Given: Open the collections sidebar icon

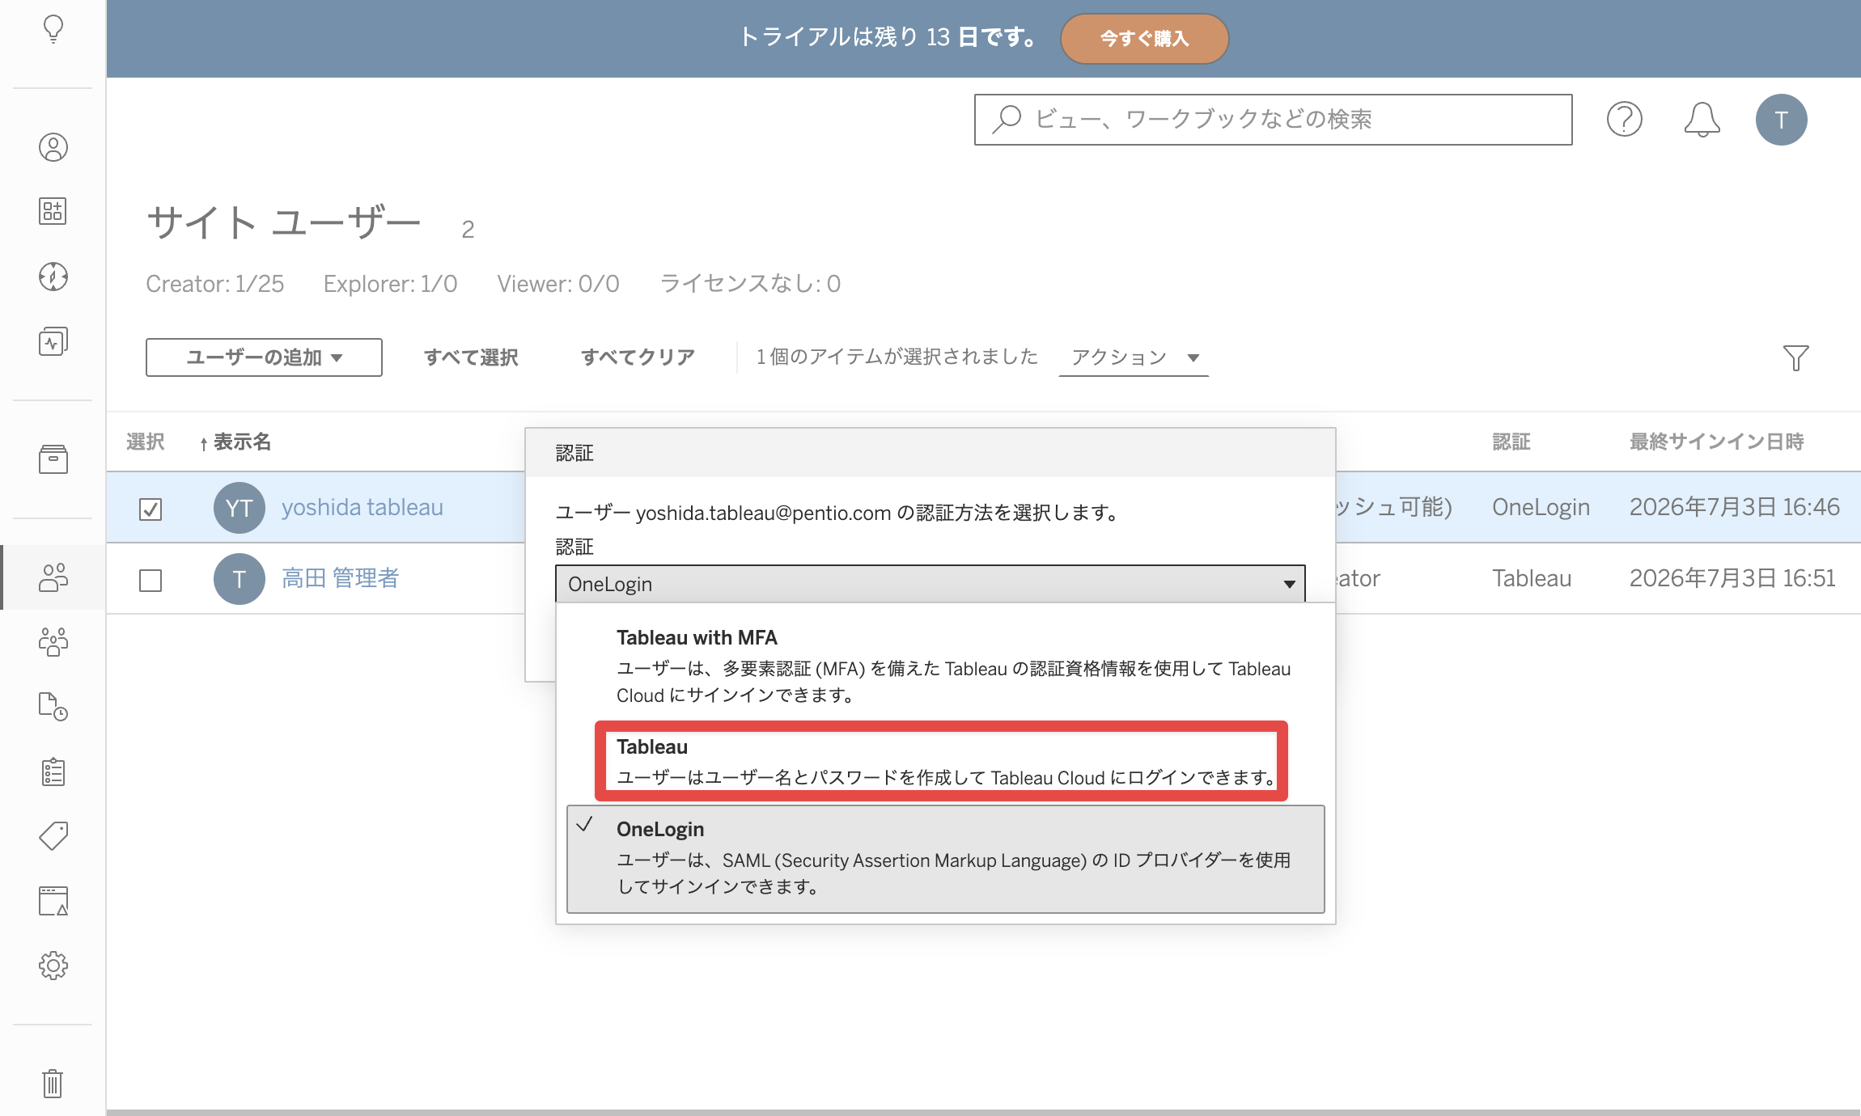Looking at the screenshot, I should pyautogui.click(x=53, y=212).
